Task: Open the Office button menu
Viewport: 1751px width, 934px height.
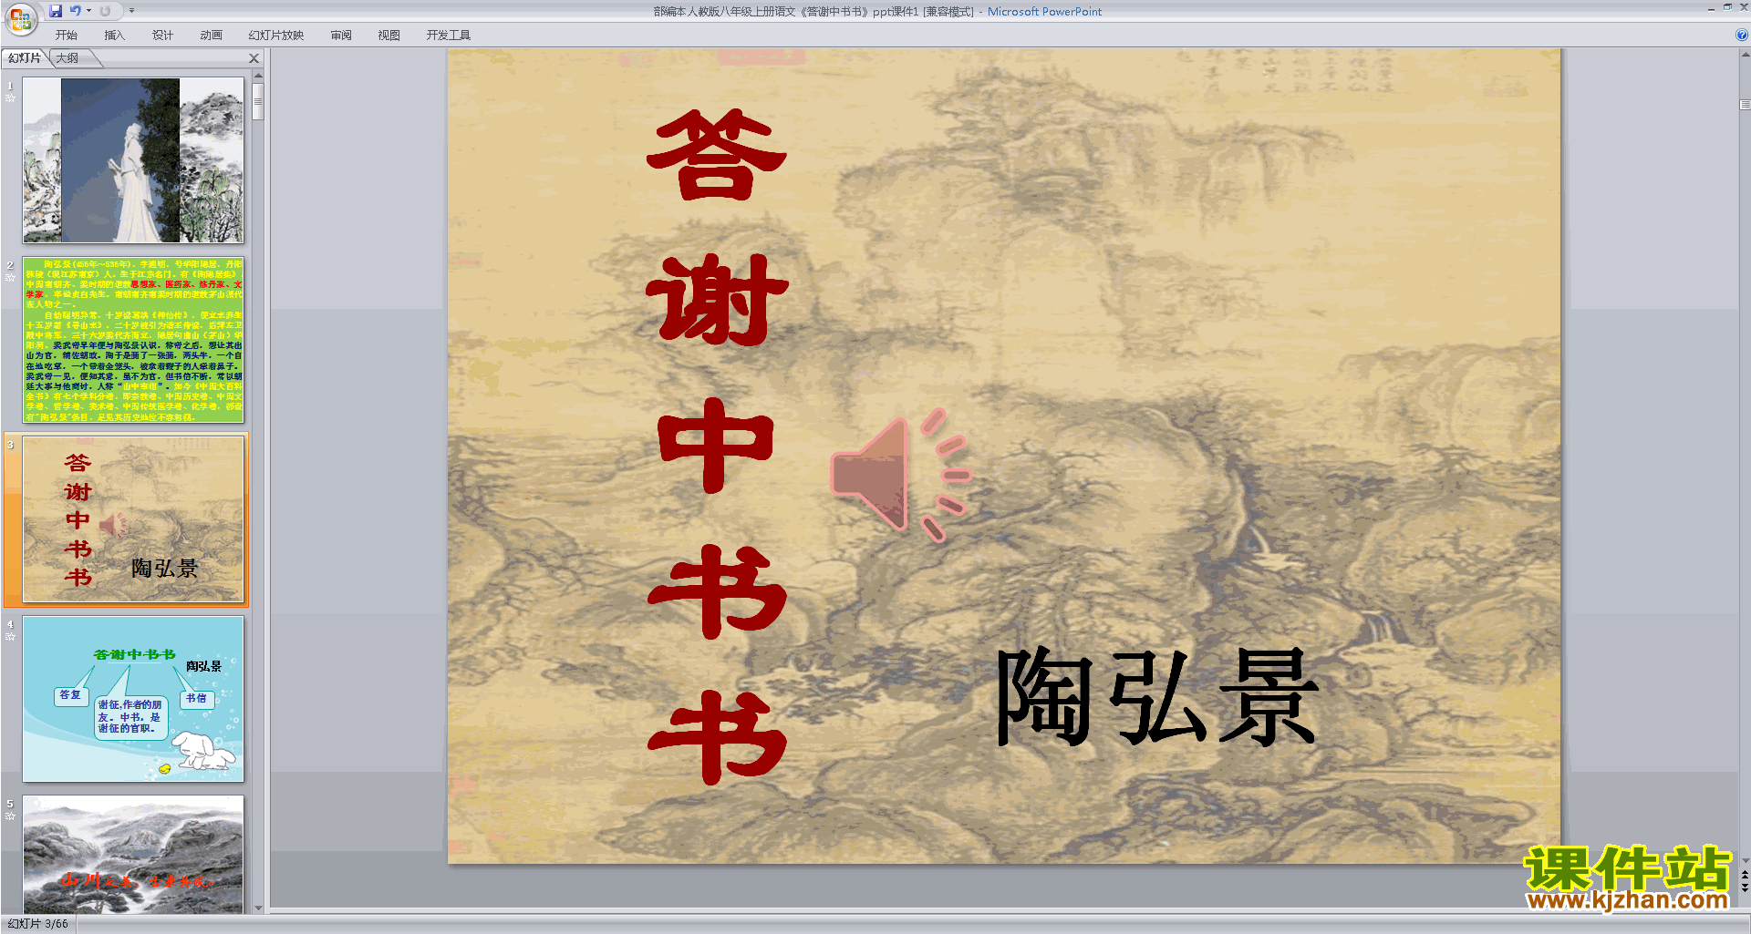Action: [20, 18]
